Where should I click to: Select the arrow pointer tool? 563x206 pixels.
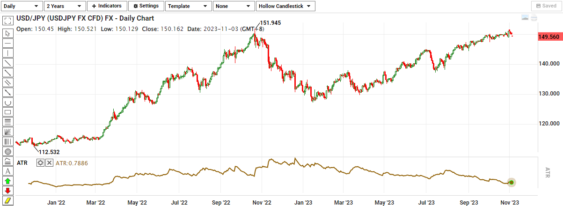coord(7,33)
